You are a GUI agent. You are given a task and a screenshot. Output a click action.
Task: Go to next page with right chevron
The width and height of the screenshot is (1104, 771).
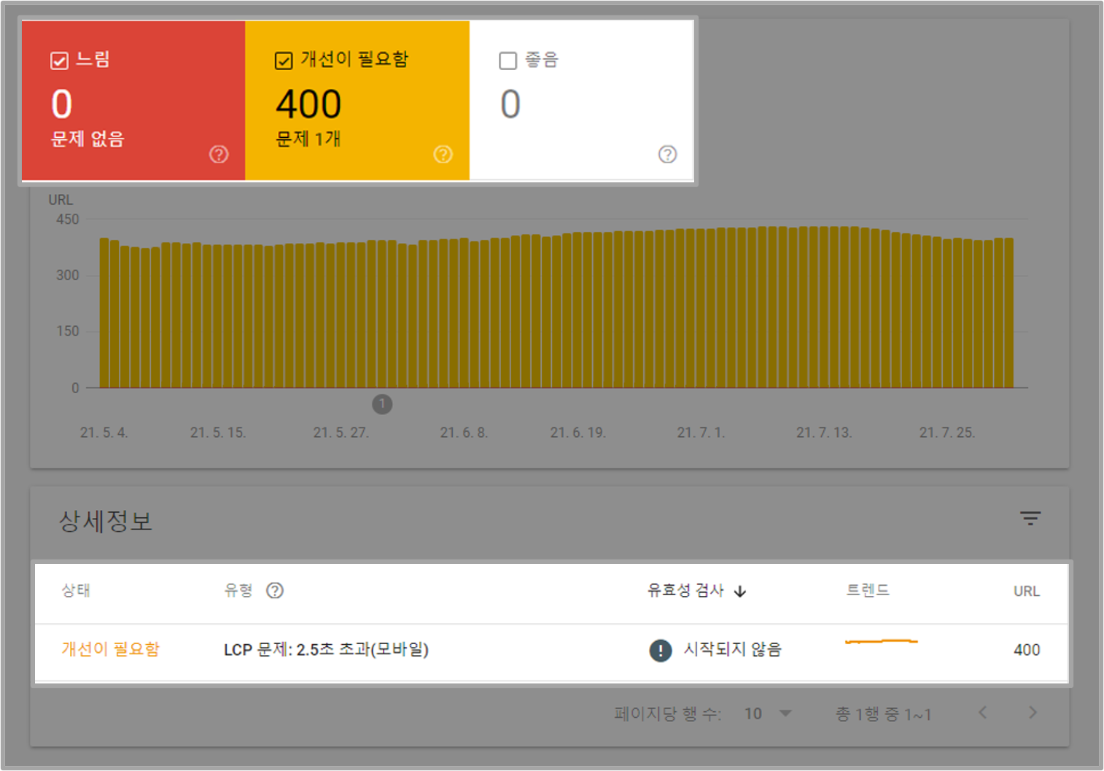(x=1033, y=713)
